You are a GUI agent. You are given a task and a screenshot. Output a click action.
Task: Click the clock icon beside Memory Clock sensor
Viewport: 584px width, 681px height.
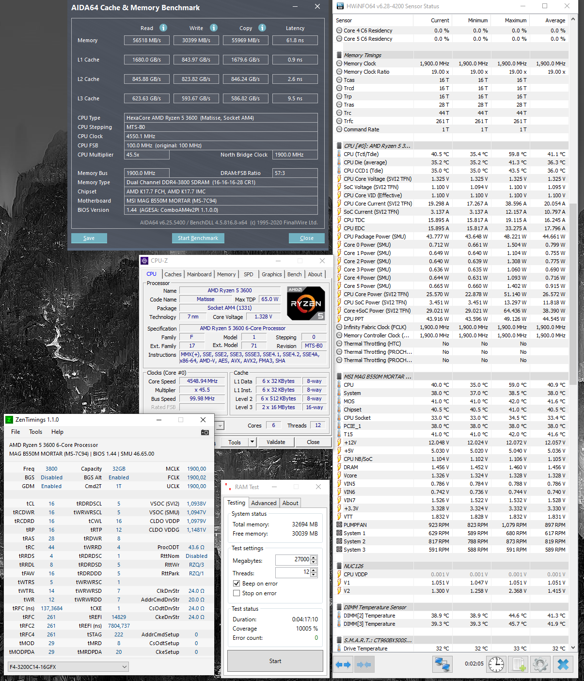(x=339, y=63)
